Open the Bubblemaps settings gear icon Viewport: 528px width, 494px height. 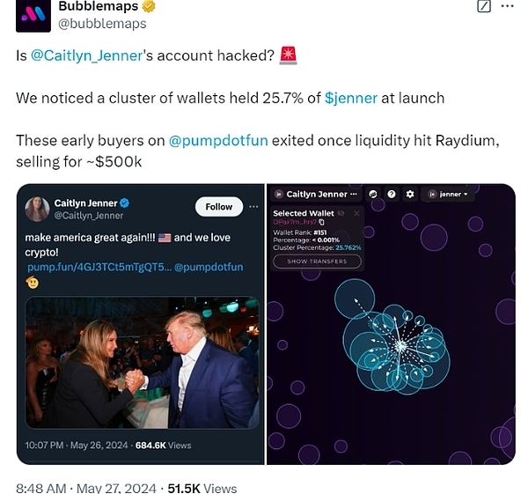tap(408, 194)
